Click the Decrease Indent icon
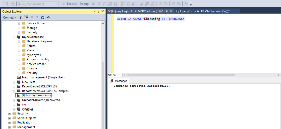This screenshot has height=129, width=281. (173, 4)
